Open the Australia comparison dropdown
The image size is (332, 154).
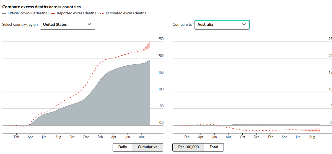click(x=222, y=25)
